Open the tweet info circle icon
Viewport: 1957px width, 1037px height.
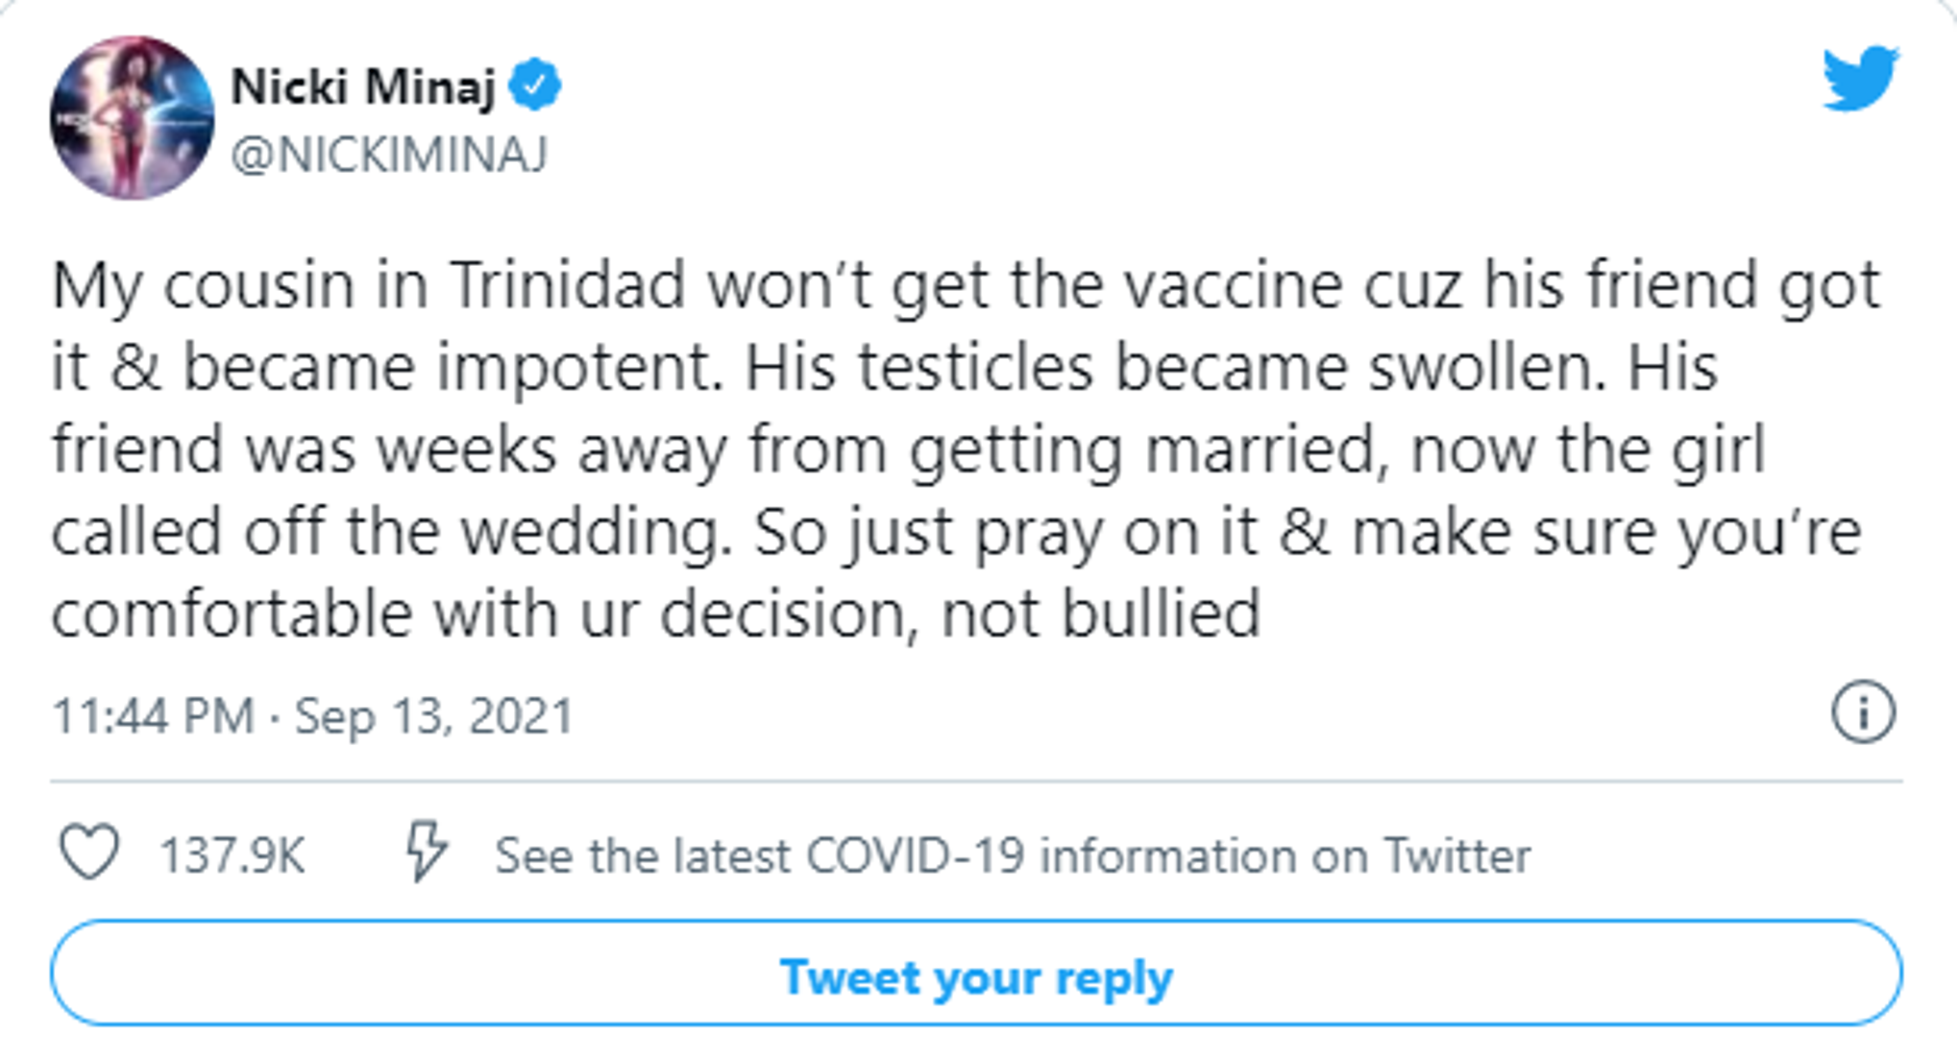[x=1862, y=712]
